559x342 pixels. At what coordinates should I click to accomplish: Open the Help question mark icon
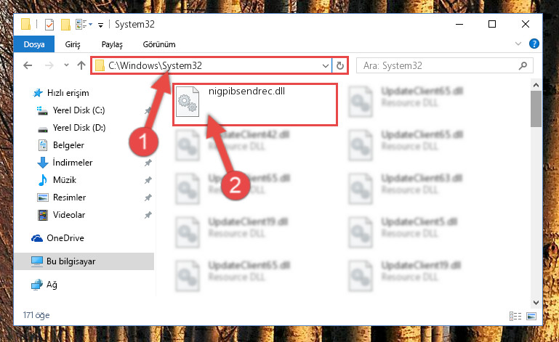point(534,44)
